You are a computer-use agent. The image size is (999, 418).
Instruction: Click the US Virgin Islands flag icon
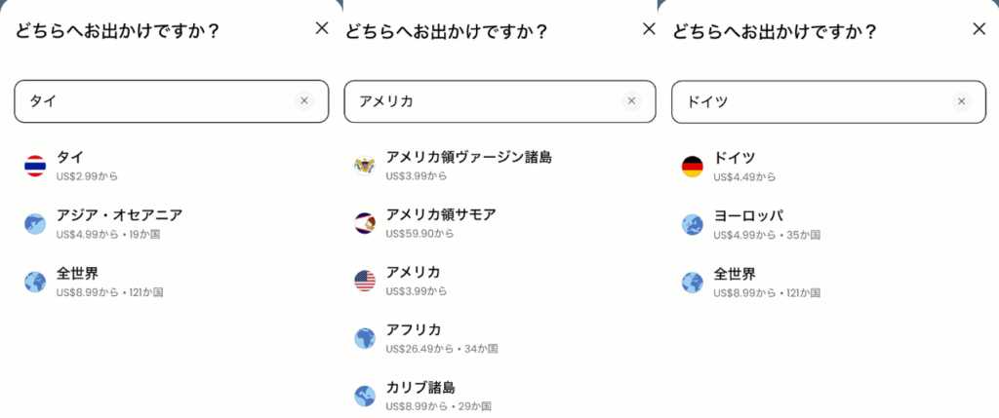(365, 166)
